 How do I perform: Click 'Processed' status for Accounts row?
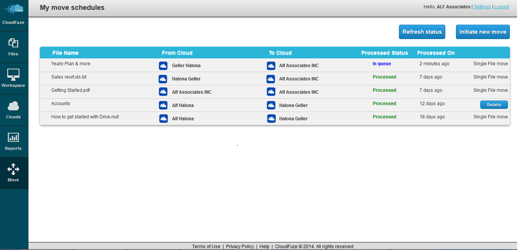coord(385,104)
